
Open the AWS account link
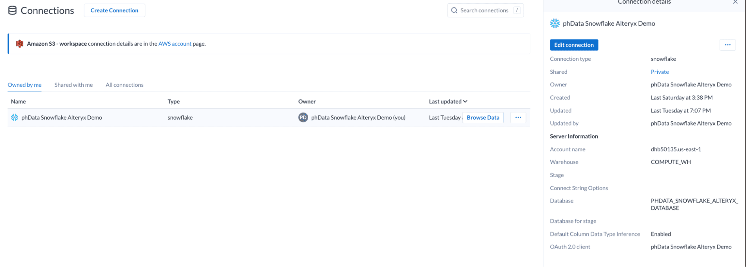(175, 44)
